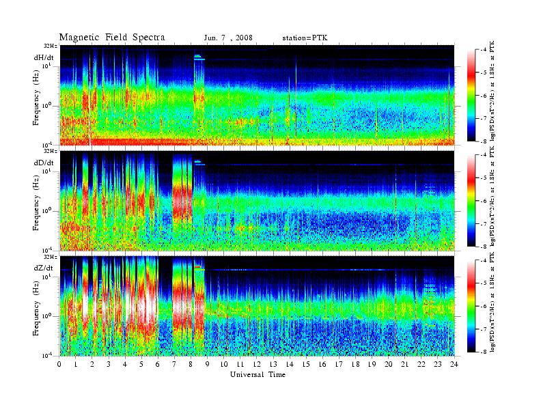Click the date text 'Jun. 7 , 2008'
Screen dimensions: 541x418
point(228,38)
